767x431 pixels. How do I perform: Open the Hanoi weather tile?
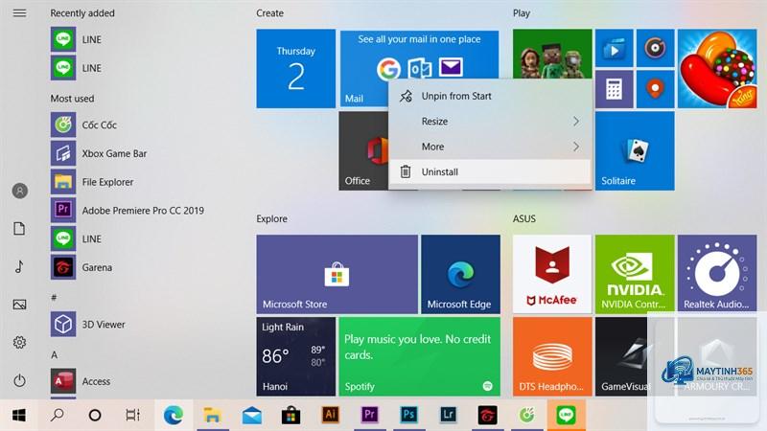pyautogui.click(x=296, y=356)
